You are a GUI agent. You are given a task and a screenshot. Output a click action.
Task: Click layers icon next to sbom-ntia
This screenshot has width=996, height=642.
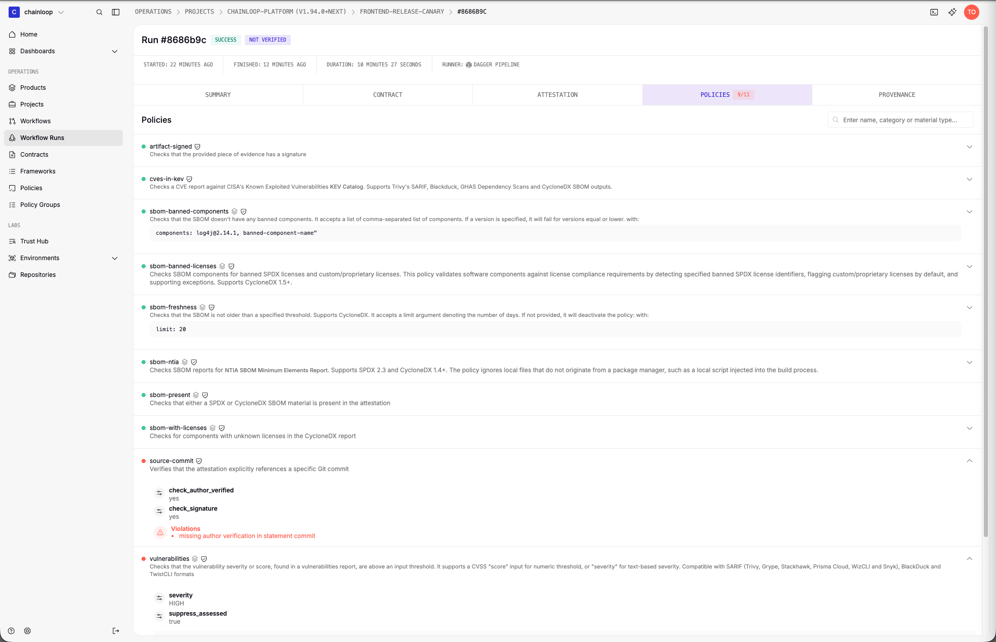(x=185, y=362)
